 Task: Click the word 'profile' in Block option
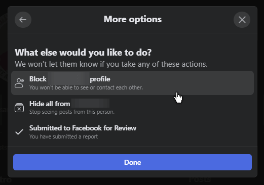click(x=100, y=79)
